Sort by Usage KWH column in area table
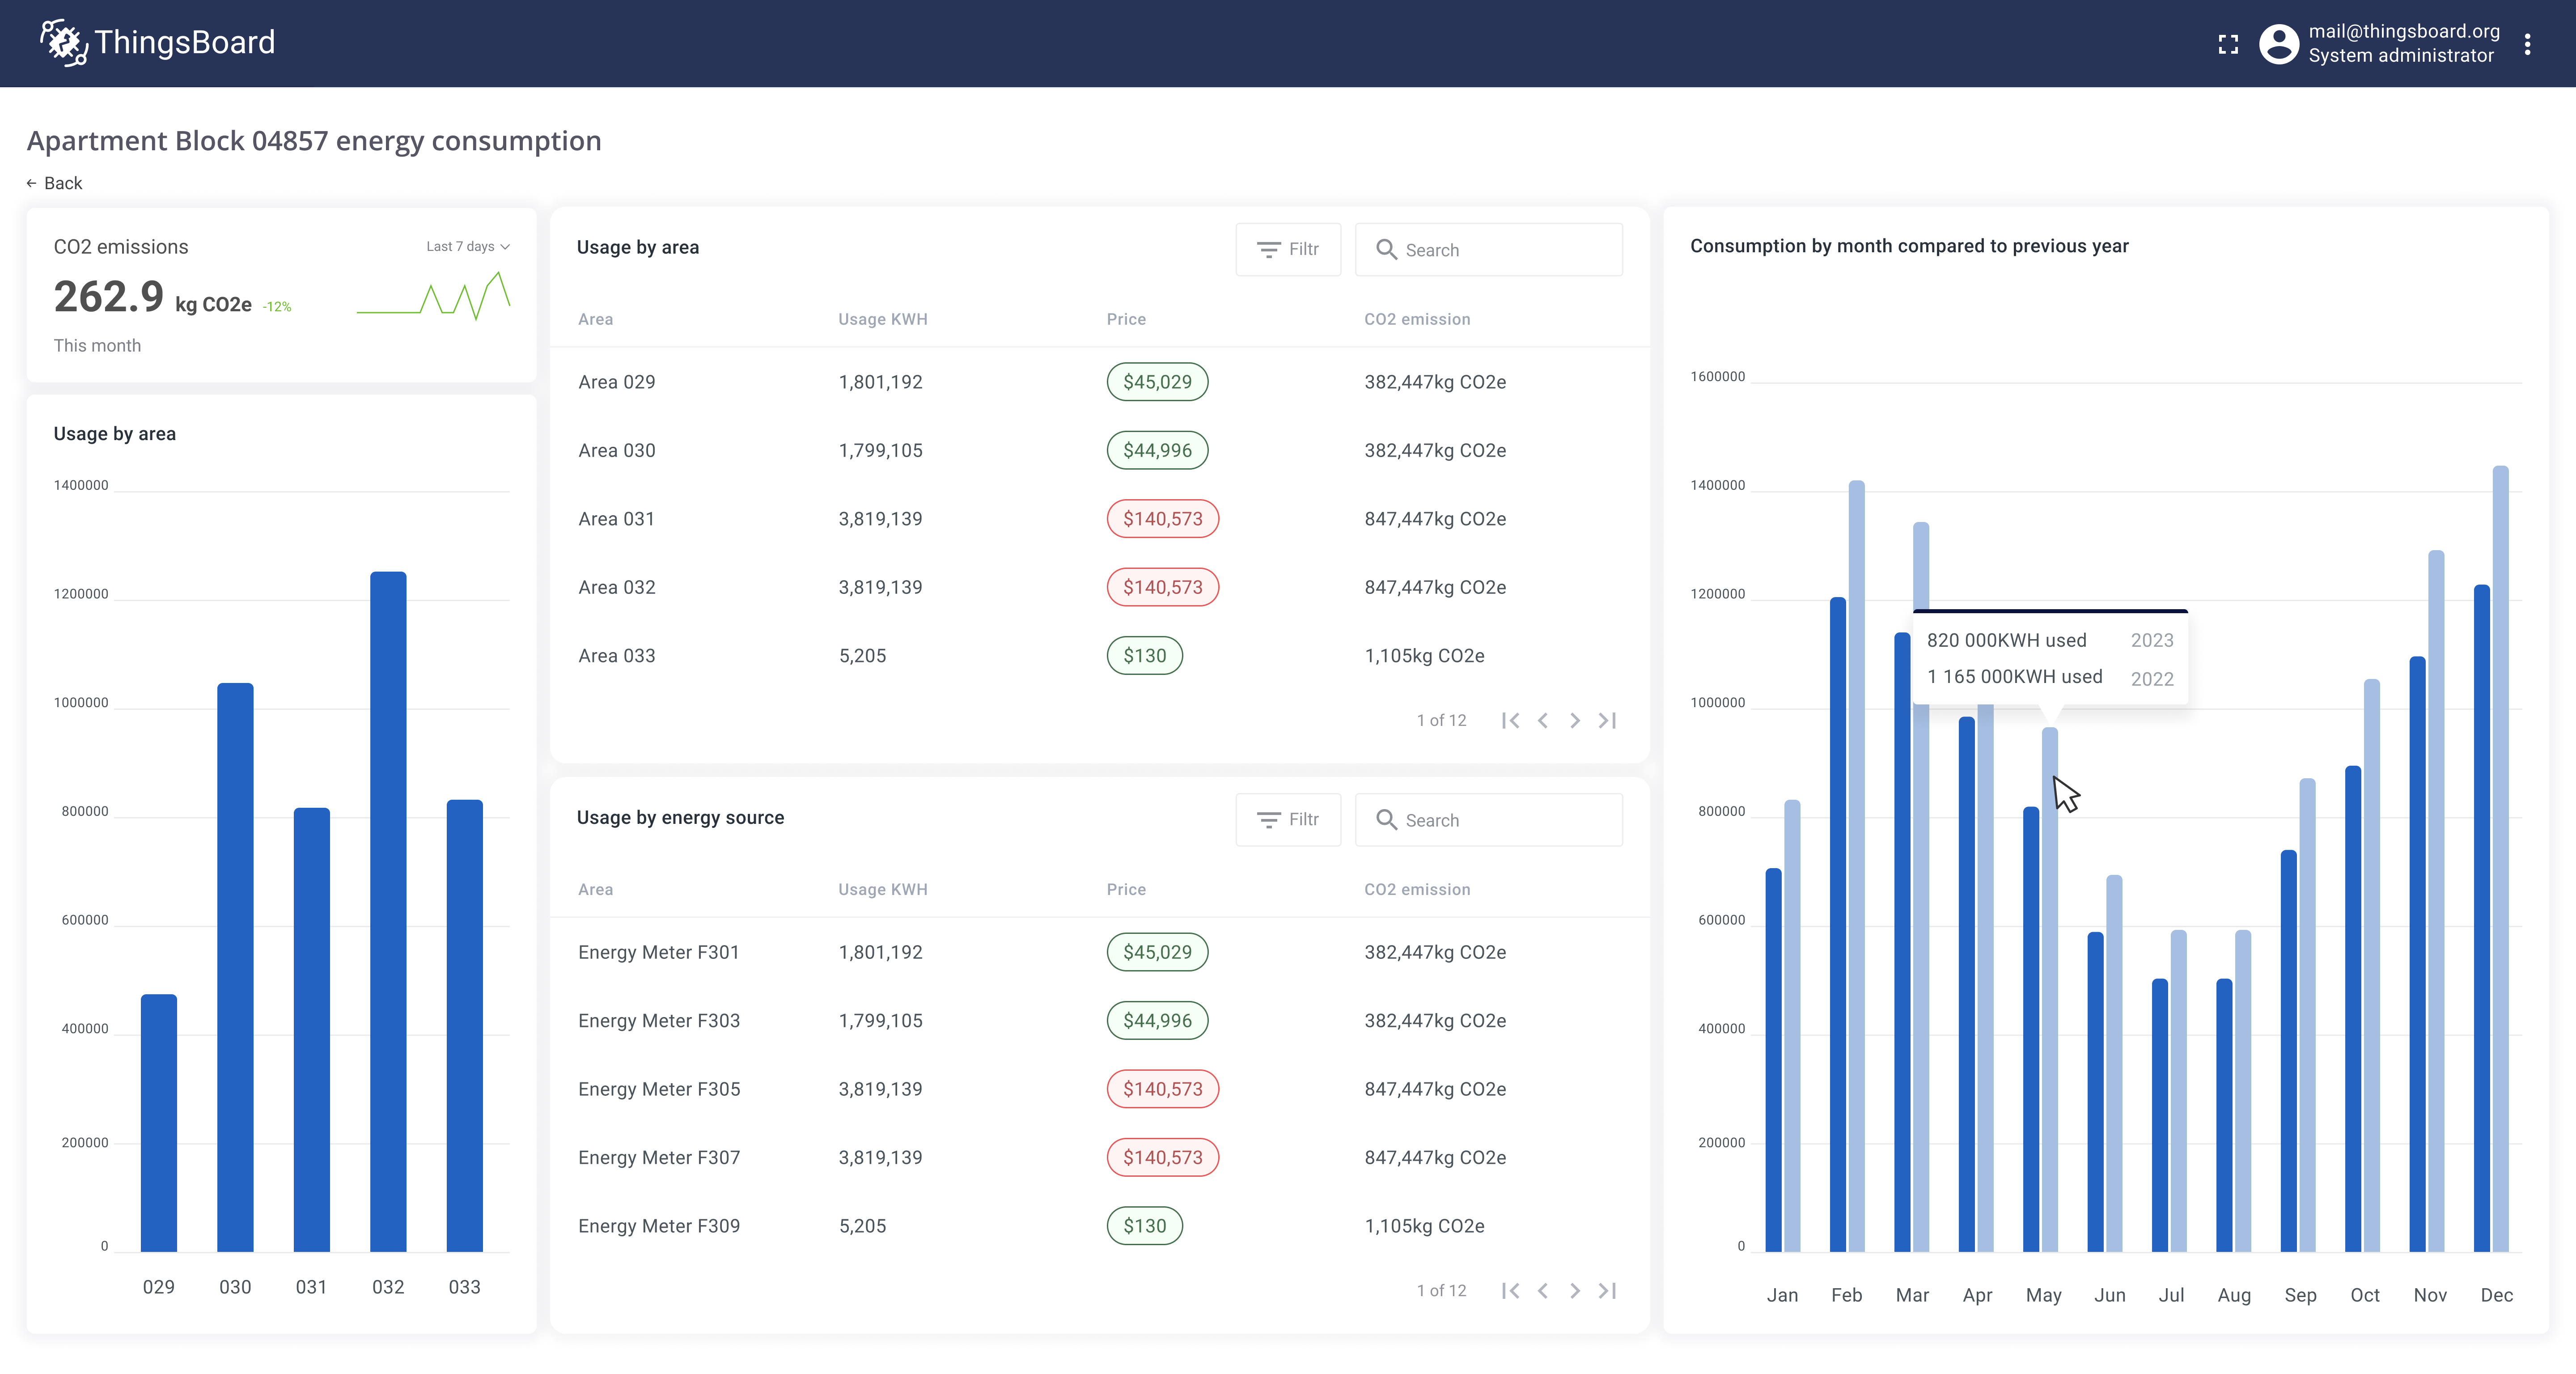This screenshot has width=2576, height=1374. tap(882, 319)
